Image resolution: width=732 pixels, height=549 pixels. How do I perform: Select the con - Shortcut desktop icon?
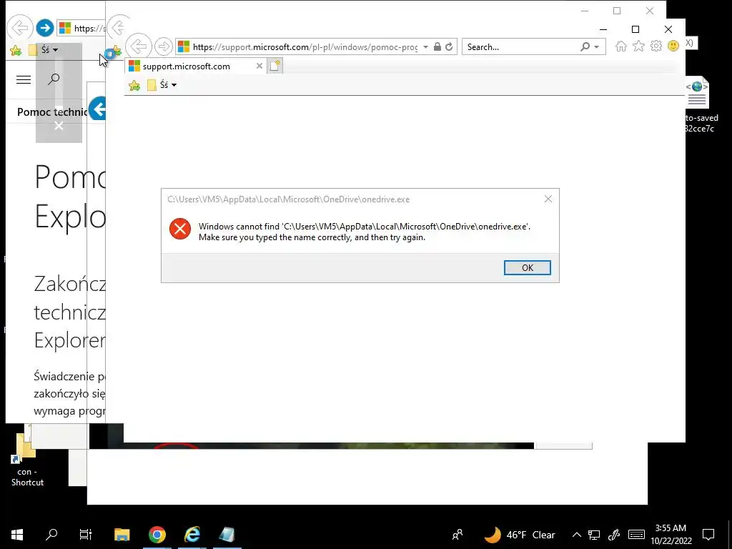pyautogui.click(x=26, y=461)
